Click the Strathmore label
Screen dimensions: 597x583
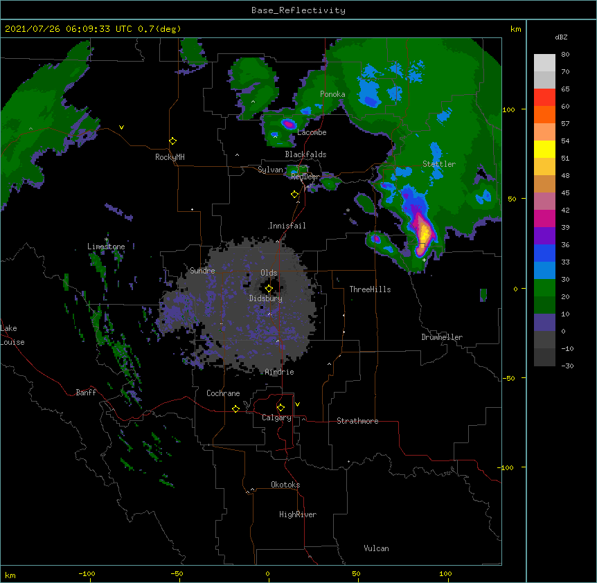pyautogui.click(x=357, y=421)
